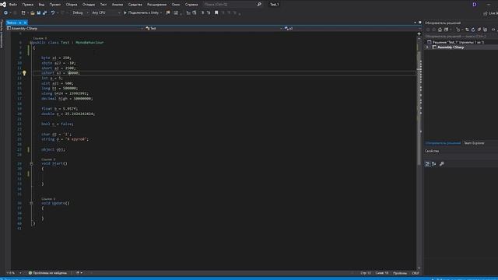Click the Properties pages wrench icon
The height and width of the screenshot is (280, 498).
(442, 164)
